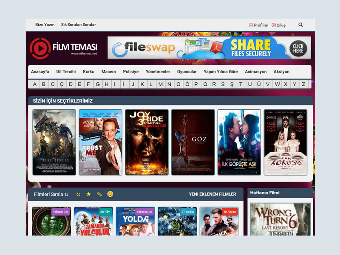Log out using Çıkış
The image size is (340, 255).
[279, 25]
